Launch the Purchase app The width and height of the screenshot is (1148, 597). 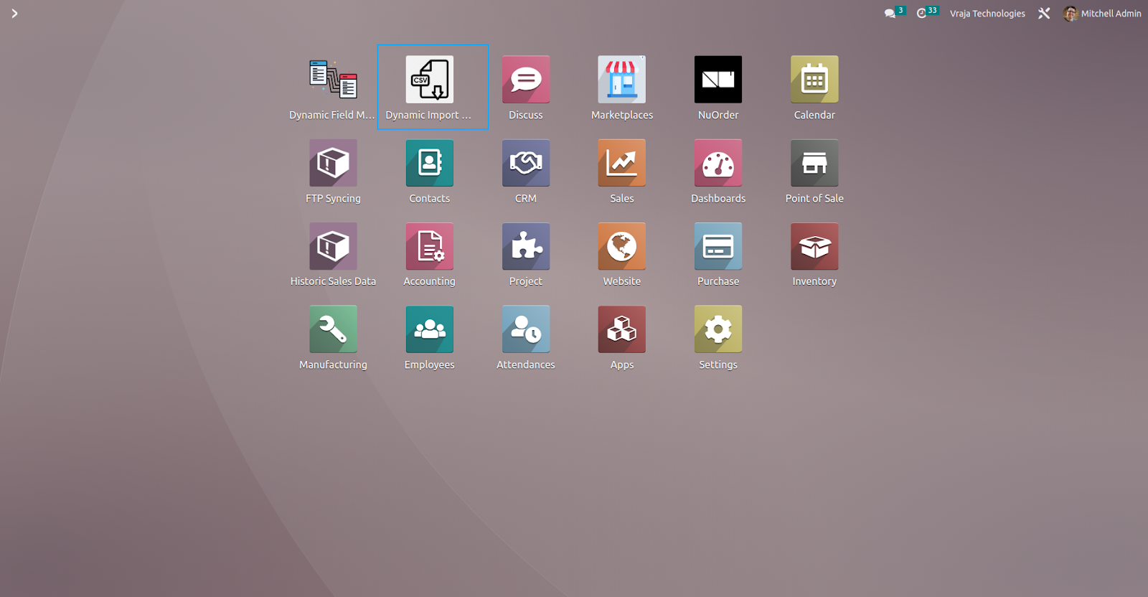click(x=717, y=246)
